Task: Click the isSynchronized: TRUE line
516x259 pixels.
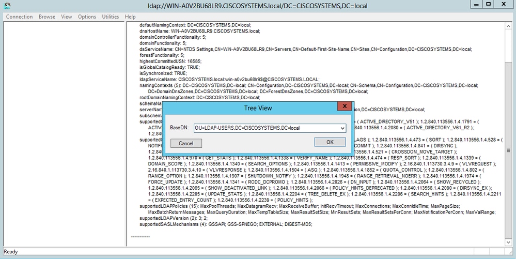Action: click(163, 73)
